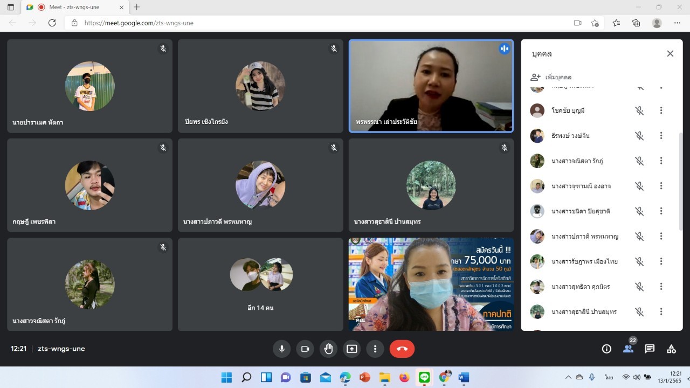
Task: Open options menu for นางสาวสุธาสินี ปานสมุทร
Action: click(661, 311)
